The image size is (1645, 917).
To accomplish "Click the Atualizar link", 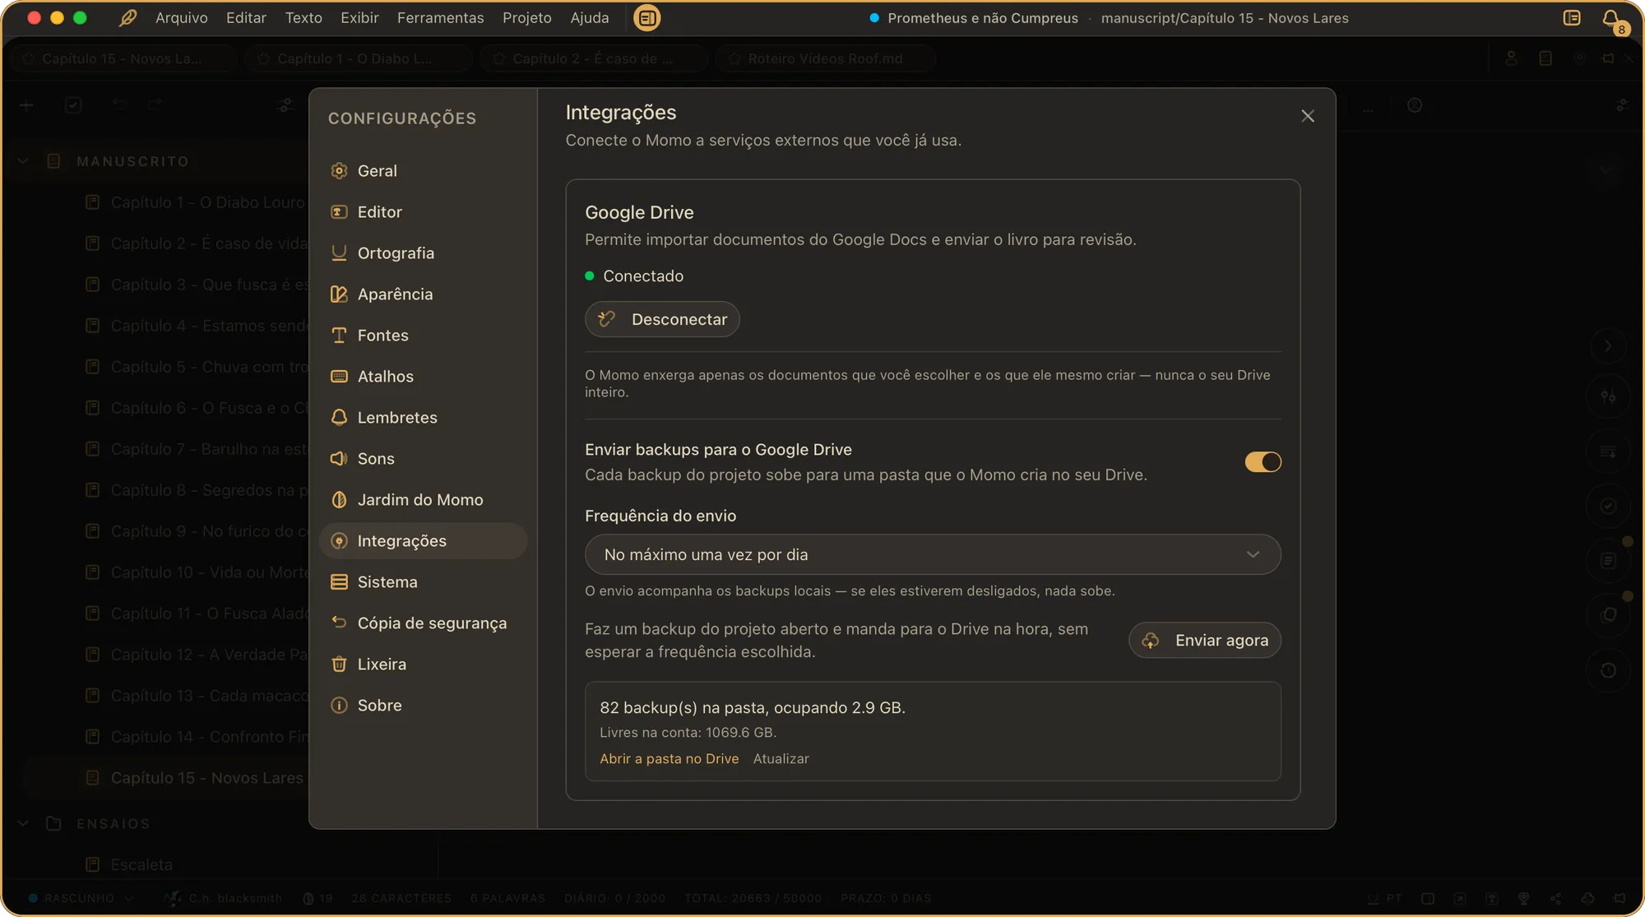I will click(781, 758).
